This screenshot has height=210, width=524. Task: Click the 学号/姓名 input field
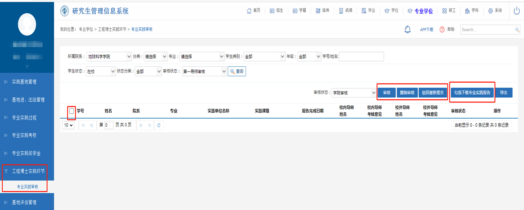coord(361,57)
